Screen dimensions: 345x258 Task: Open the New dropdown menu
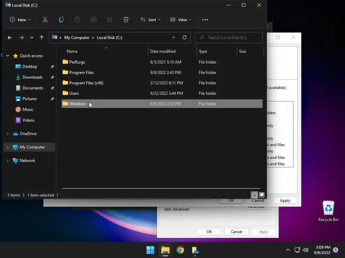click(x=20, y=20)
